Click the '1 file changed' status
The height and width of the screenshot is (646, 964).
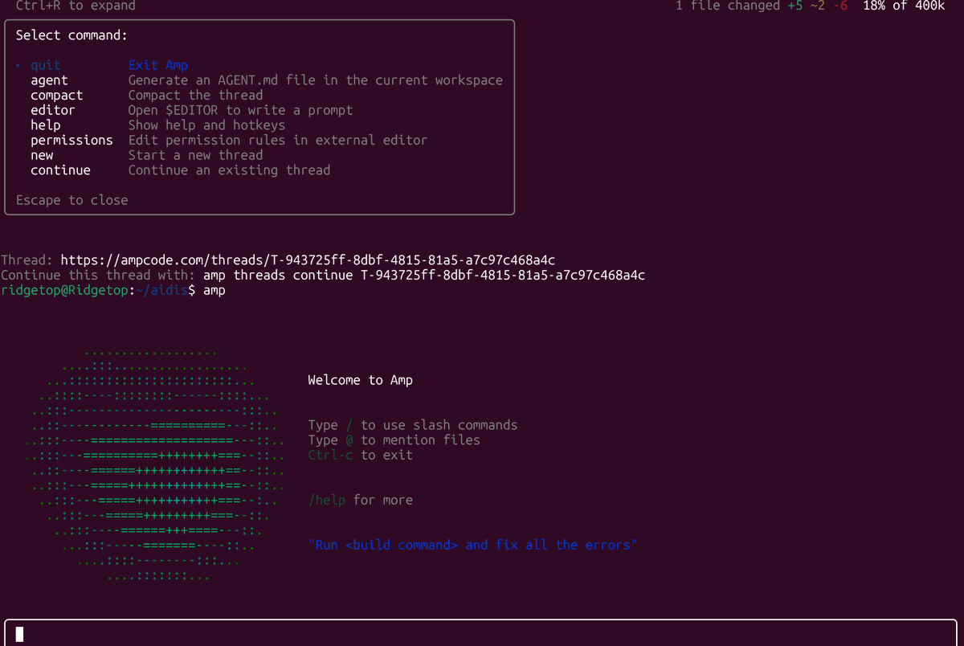pos(728,6)
